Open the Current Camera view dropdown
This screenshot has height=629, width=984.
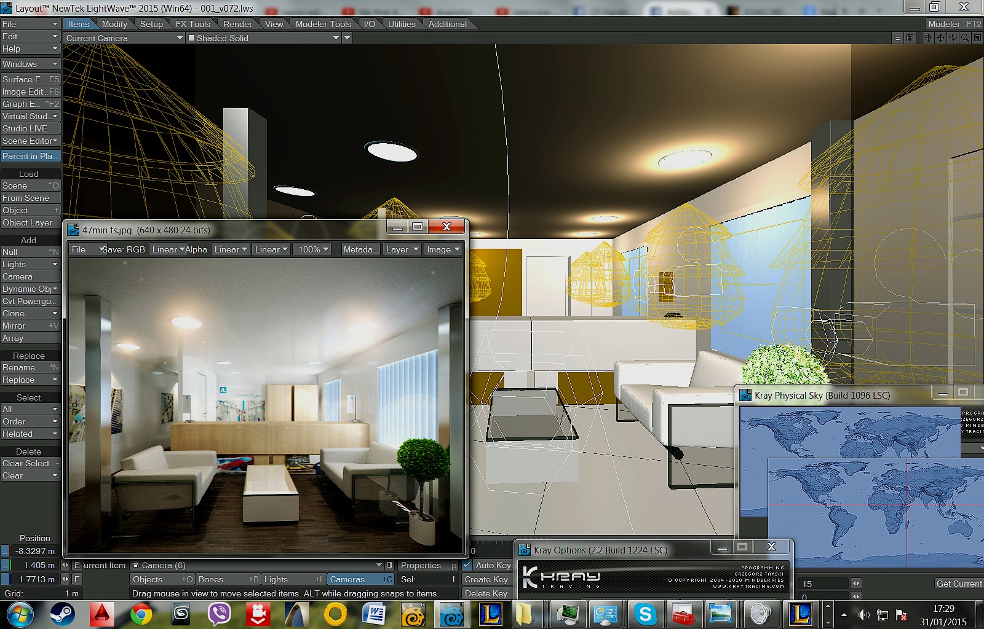[124, 38]
